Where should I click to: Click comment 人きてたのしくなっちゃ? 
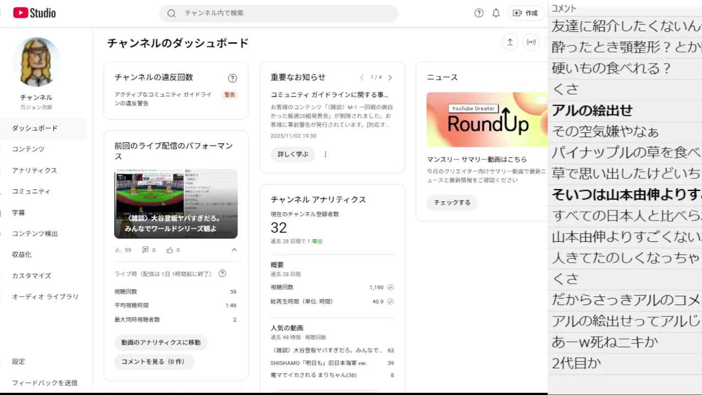click(626, 257)
